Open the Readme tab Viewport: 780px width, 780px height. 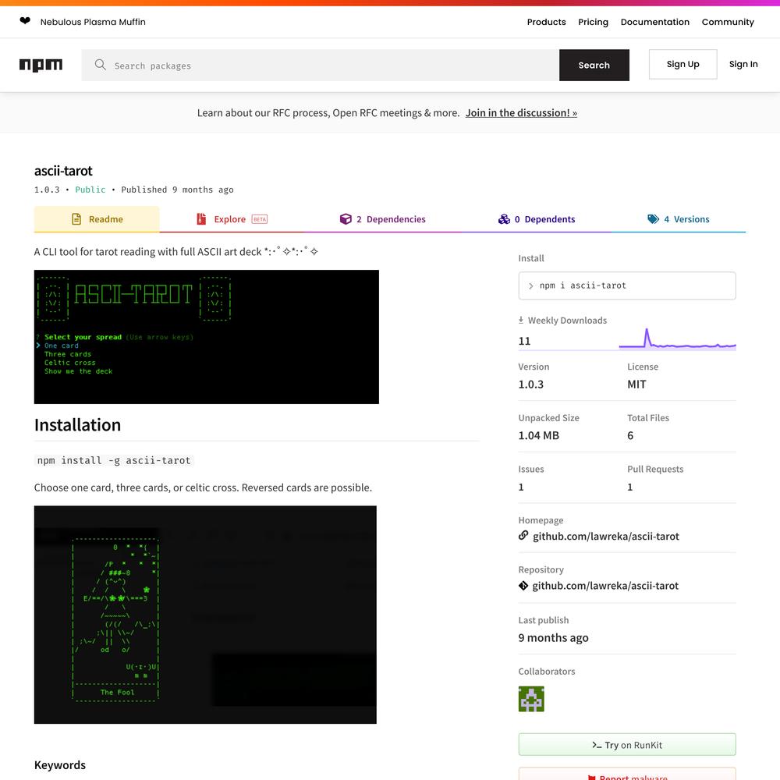tap(97, 219)
